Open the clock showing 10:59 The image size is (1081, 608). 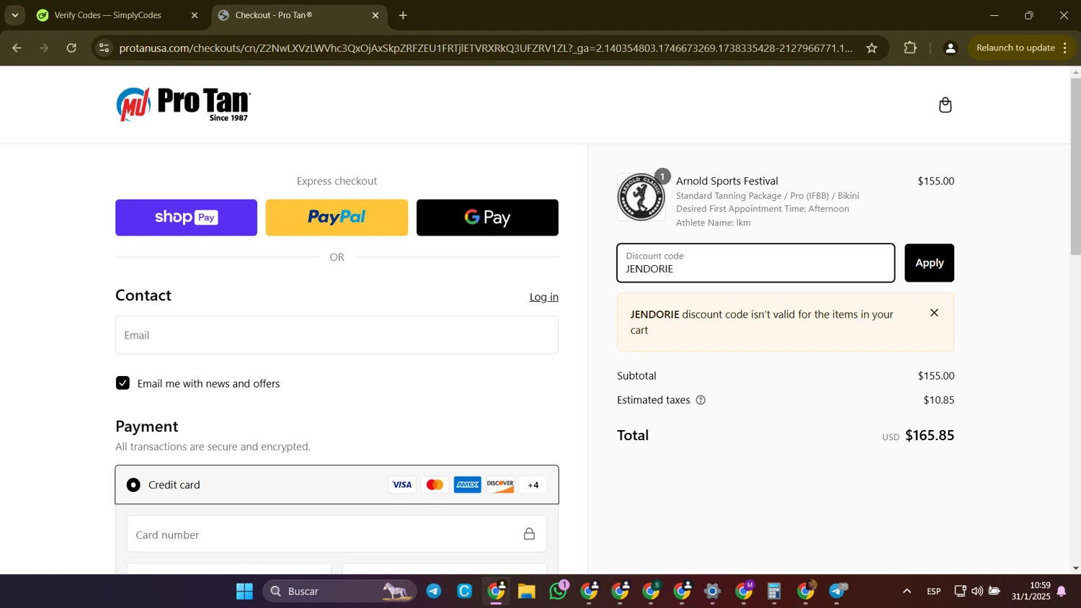(1031, 591)
